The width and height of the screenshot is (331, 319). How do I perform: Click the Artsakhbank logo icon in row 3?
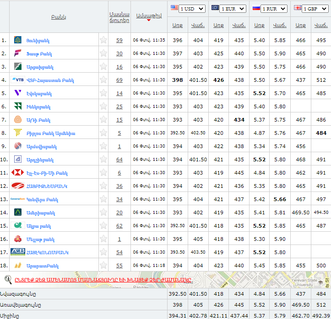(18, 66)
